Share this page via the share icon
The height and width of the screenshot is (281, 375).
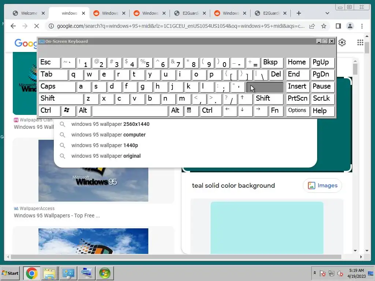(x=312, y=26)
